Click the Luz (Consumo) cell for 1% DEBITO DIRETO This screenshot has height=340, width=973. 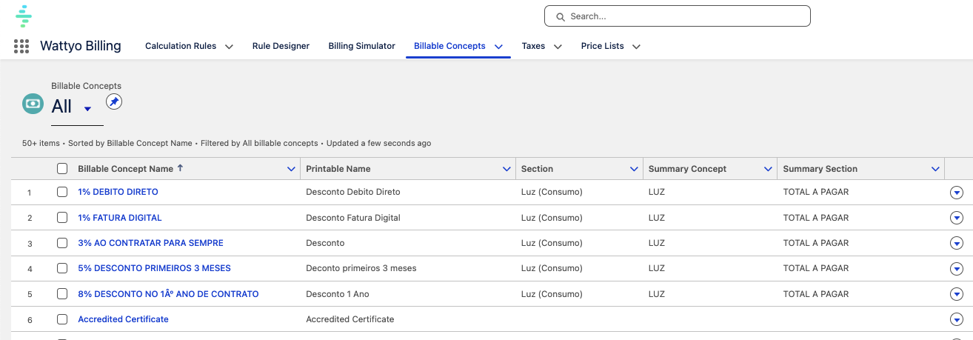(552, 192)
